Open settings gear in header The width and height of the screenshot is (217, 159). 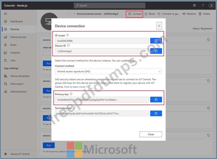195,6
